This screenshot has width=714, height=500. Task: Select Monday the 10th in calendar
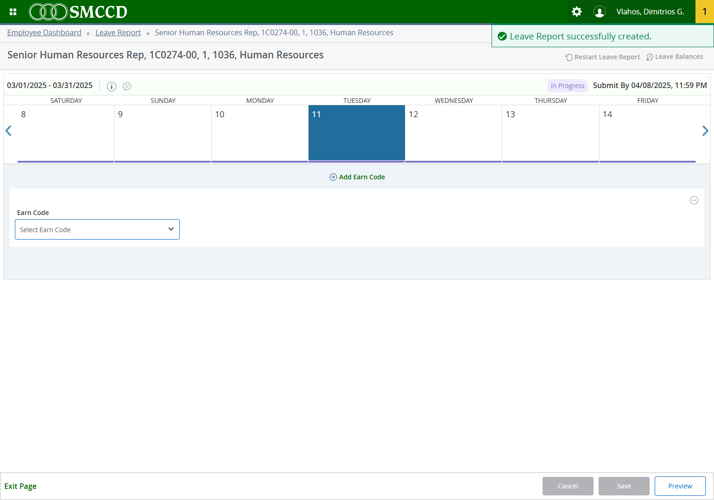[x=260, y=133]
